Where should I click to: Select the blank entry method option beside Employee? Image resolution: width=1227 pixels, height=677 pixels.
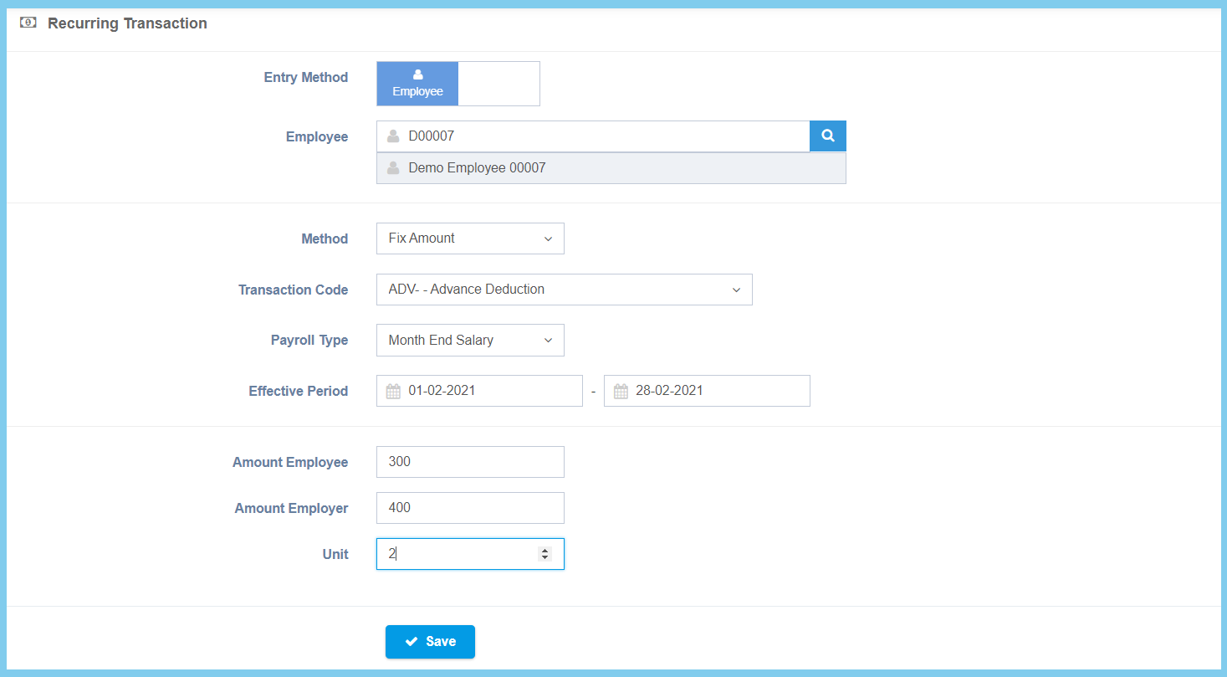(498, 84)
